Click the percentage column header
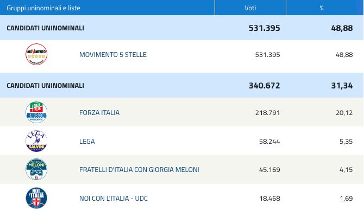The height and width of the screenshot is (217, 364). [322, 8]
